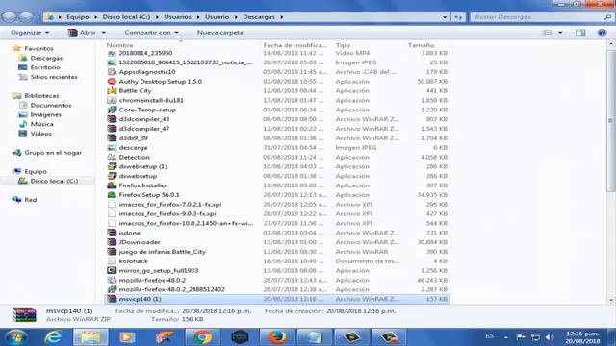This screenshot has height=346, width=616.
Task: Open Google Chrome from taskbar
Action: pos(202,337)
